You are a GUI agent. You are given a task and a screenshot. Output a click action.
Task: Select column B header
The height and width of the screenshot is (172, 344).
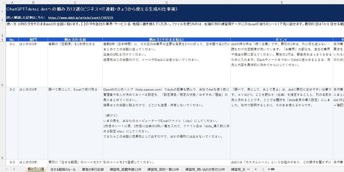point(33,2)
